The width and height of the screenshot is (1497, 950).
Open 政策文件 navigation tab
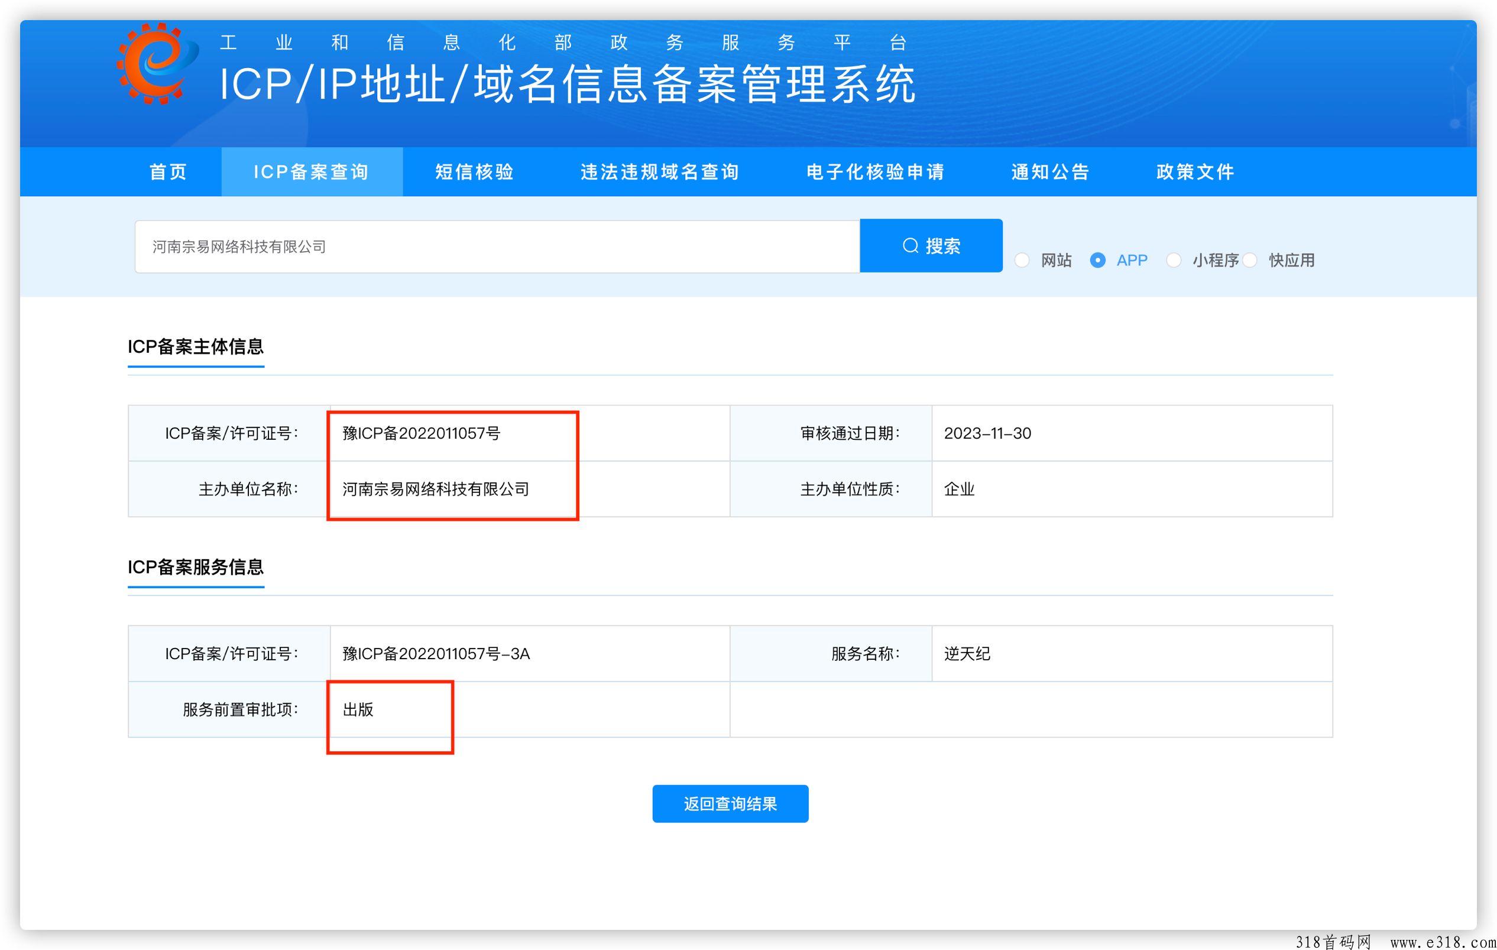pyautogui.click(x=1195, y=171)
